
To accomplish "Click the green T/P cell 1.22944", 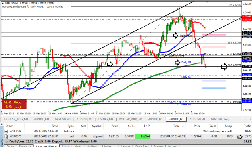I will coord(143,136).
